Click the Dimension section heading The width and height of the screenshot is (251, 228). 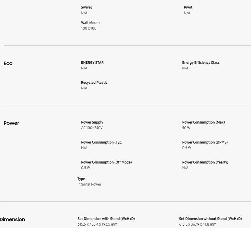(12, 220)
